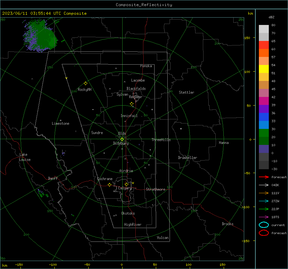The image size is (288, 269).
Task: Click the Vulcan city label
Action: pos(163,238)
